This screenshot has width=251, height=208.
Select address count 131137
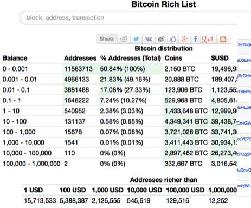pyautogui.click(x=75, y=121)
